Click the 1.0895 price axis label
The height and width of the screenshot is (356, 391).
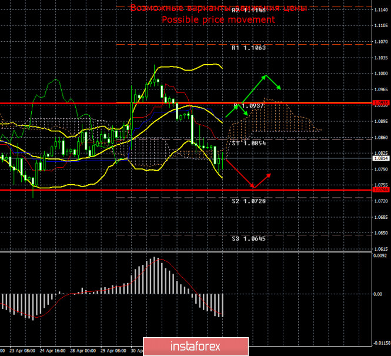coord(381,121)
